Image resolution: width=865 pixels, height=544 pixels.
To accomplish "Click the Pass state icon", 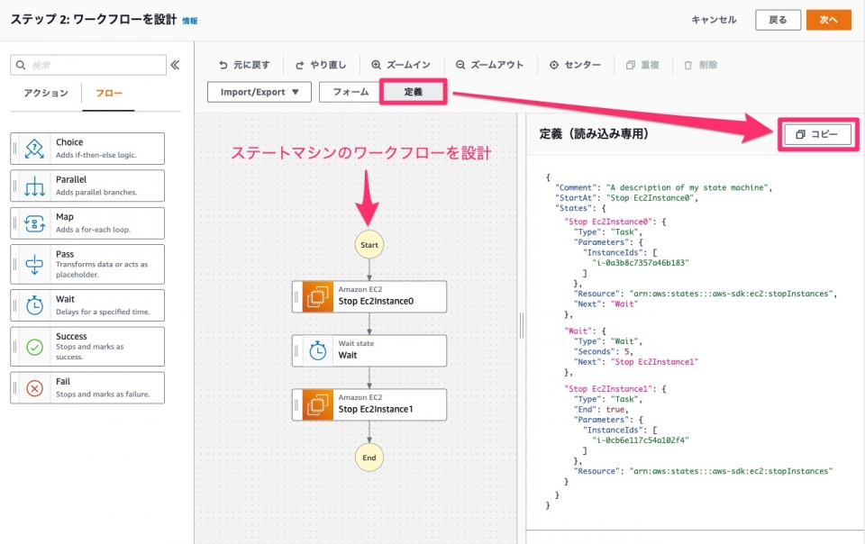I will 34,264.
